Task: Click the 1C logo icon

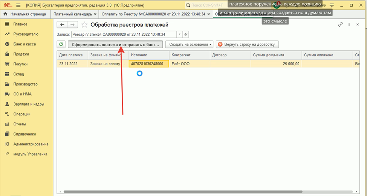Action: coord(8,5)
